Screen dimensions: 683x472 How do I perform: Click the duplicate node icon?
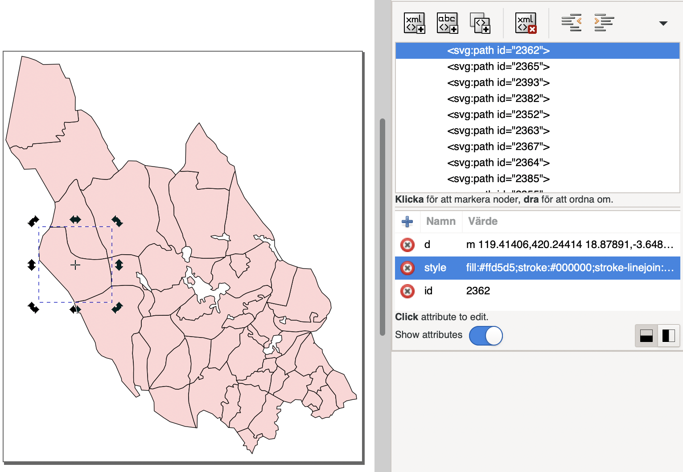(x=480, y=23)
